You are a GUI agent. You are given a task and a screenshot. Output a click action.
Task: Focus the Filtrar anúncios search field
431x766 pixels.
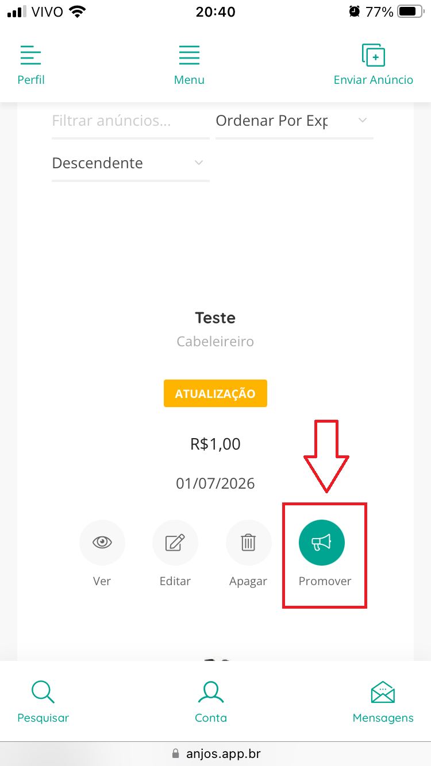(129, 121)
